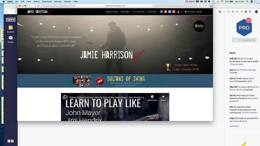Screen dimensions: 260x146
Task: Expand the user account dropdown in header
Action: click(179, 12)
